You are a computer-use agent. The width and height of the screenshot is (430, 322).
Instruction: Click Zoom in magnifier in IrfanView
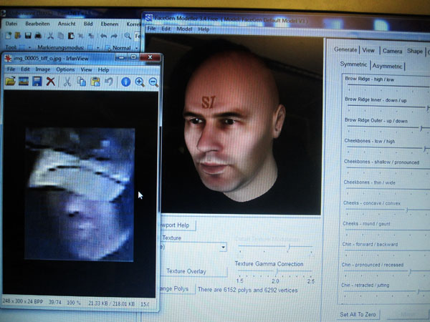coord(140,82)
